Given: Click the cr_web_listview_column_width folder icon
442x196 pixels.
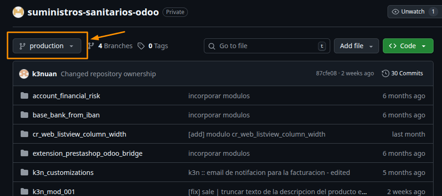Looking at the screenshot, I should [24, 134].
